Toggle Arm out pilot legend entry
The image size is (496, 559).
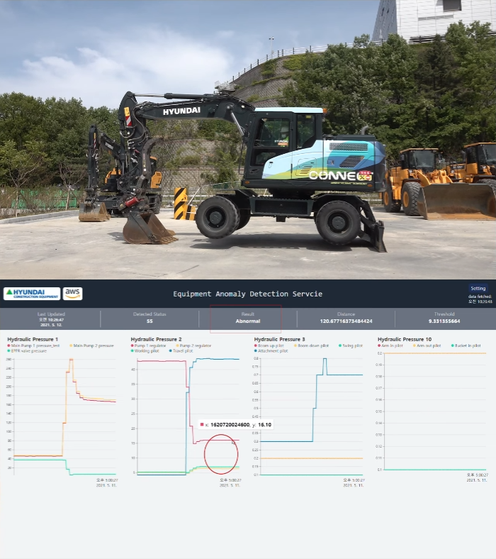coord(432,345)
